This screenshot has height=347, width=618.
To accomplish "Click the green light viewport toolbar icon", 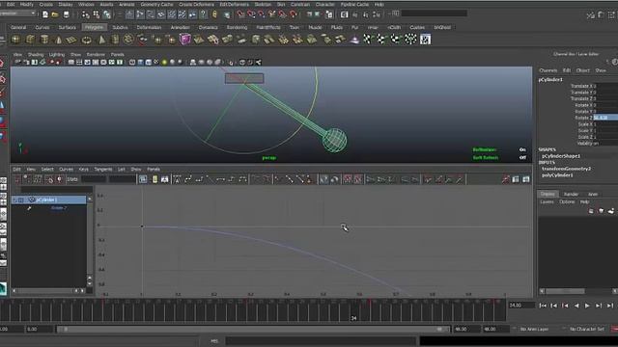I will [x=164, y=62].
